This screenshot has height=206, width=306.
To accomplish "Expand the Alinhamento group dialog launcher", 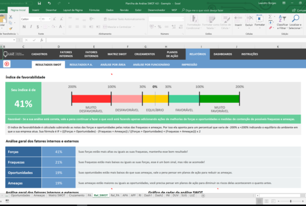I will coord(145,34).
